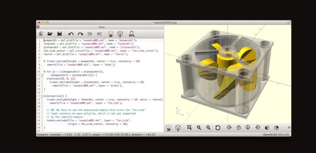
Task: Redo the last undone edit
Action: (x=80, y=34)
